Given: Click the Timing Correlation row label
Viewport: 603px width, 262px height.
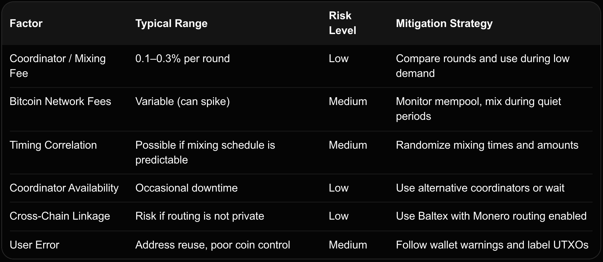Looking at the screenshot, I should tap(53, 145).
